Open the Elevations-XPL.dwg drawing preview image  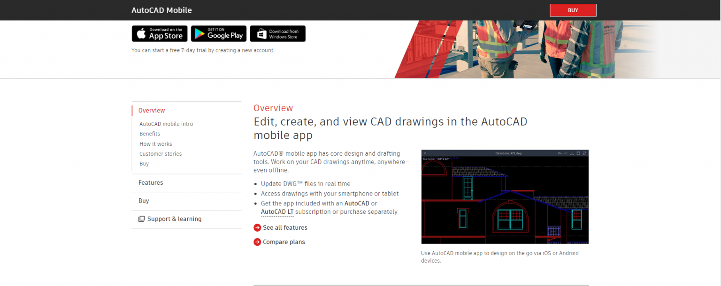pos(505,199)
